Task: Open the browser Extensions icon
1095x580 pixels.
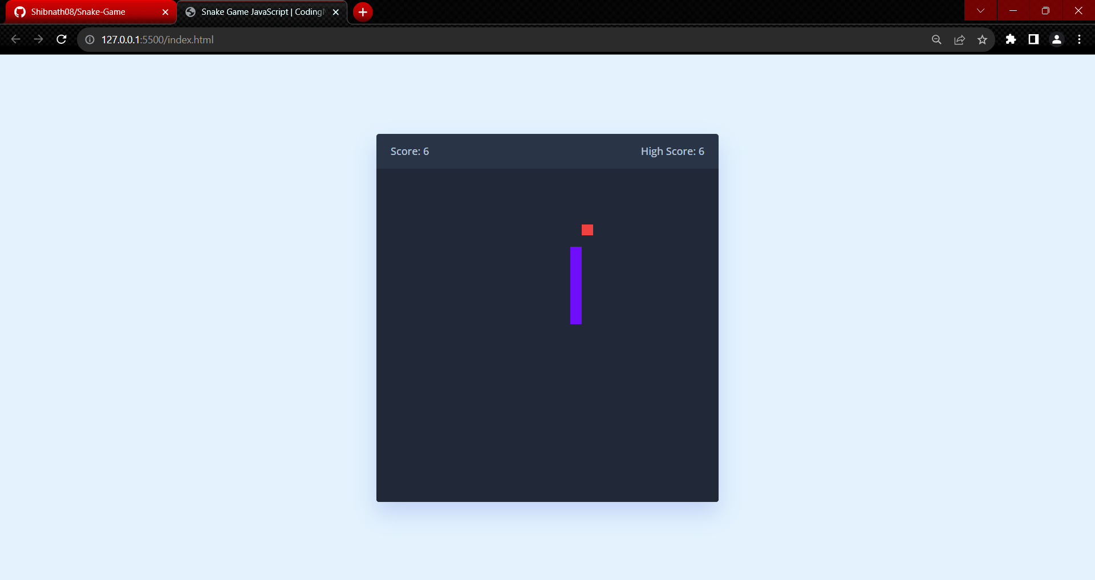Action: tap(1011, 39)
